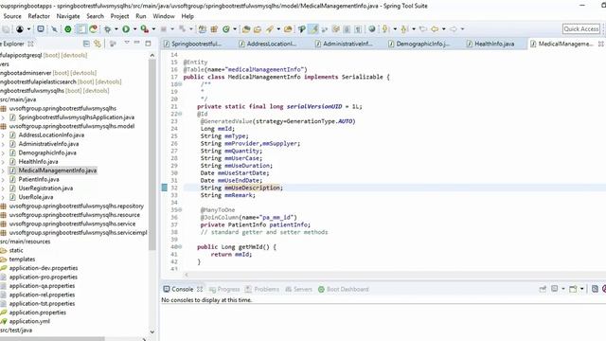Click the green Run toolbar button
Image resolution: width=606 pixels, height=341 pixels.
[x=126, y=29]
